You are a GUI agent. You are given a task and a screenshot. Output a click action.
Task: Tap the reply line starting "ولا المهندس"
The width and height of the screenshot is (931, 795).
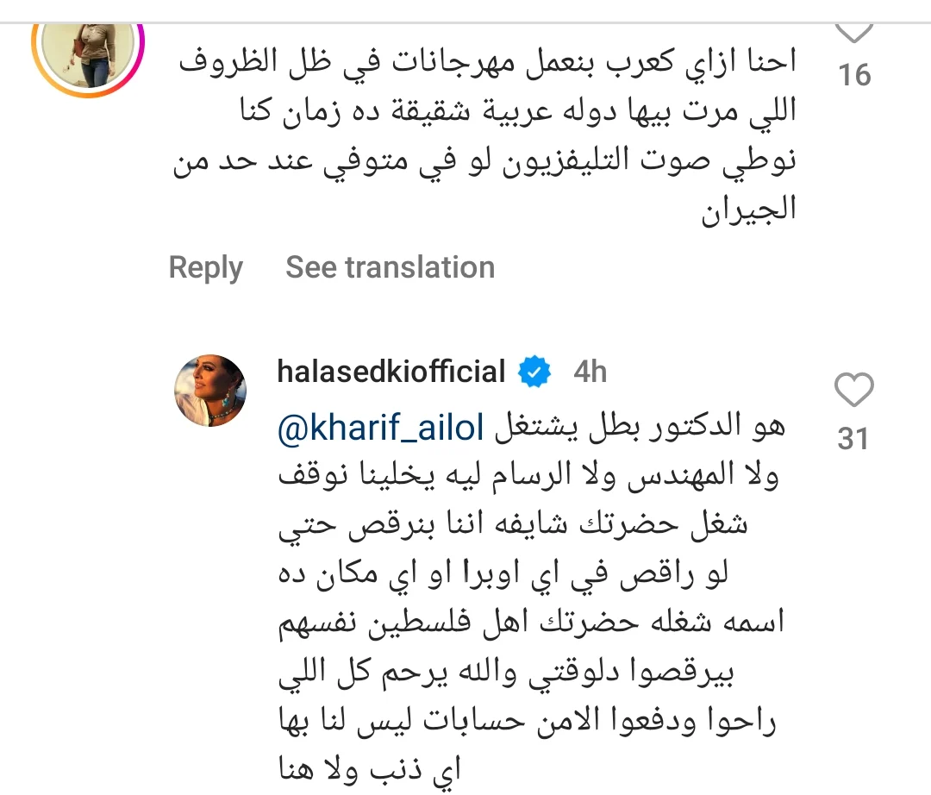pyautogui.click(x=528, y=477)
